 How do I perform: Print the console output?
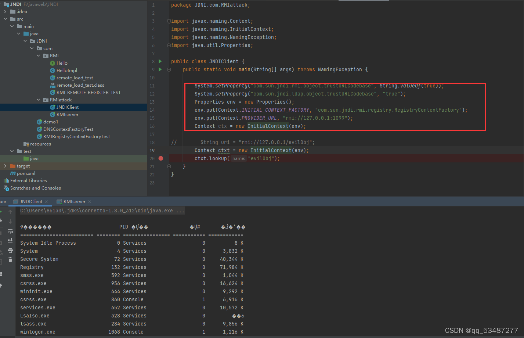point(10,250)
